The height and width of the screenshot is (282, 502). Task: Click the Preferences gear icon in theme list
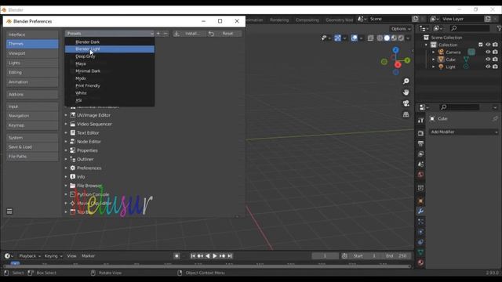tap(73, 168)
